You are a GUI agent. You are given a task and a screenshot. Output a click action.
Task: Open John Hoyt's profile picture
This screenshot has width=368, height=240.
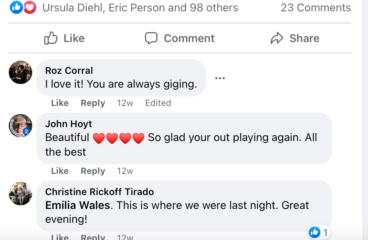pyautogui.click(x=21, y=126)
